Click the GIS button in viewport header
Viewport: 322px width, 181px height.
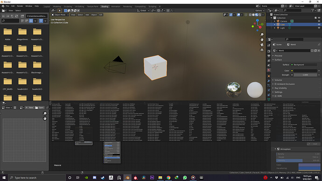click(x=101, y=15)
